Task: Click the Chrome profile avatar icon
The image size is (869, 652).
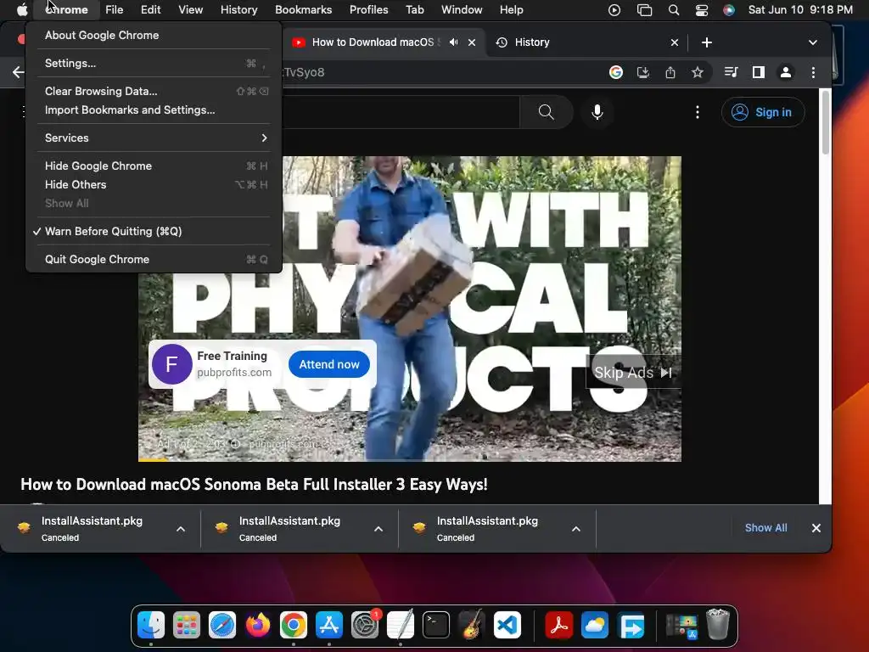Action: click(x=785, y=72)
